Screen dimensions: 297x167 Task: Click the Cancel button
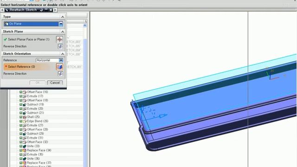pos(55,83)
